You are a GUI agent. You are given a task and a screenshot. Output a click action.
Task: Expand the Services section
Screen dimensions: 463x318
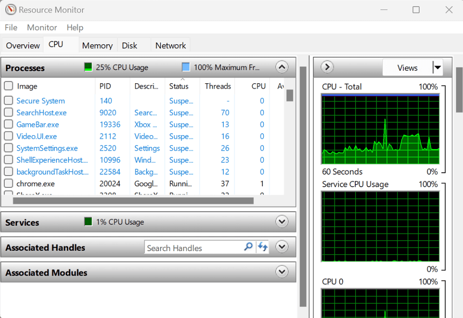click(x=282, y=222)
